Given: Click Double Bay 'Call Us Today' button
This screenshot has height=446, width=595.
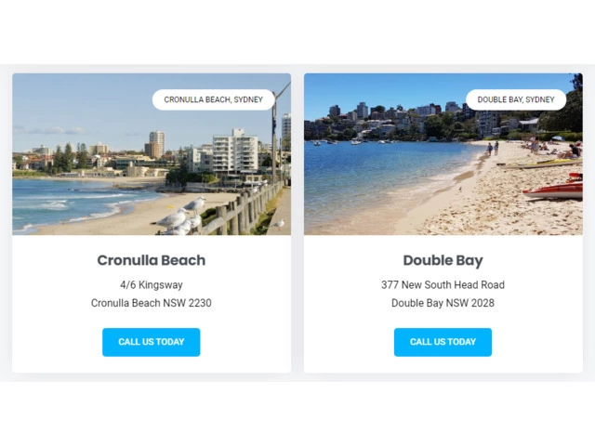Looking at the screenshot, I should pos(443,342).
